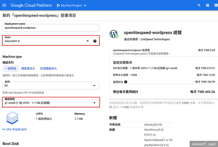Select the 運算最佳化 tab

tap(28, 69)
